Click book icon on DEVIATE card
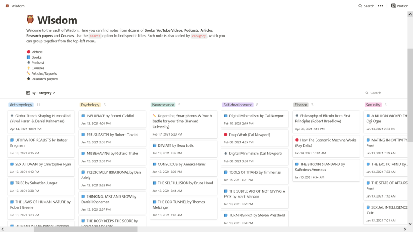 (155, 145)
